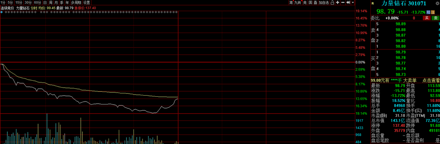
Task: Click the 流通值 72.36亿 value
Action: point(433,120)
